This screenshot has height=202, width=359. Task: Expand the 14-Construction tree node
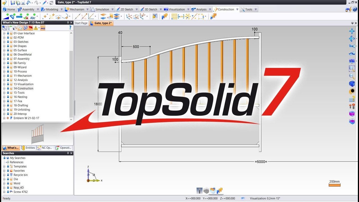(4, 88)
